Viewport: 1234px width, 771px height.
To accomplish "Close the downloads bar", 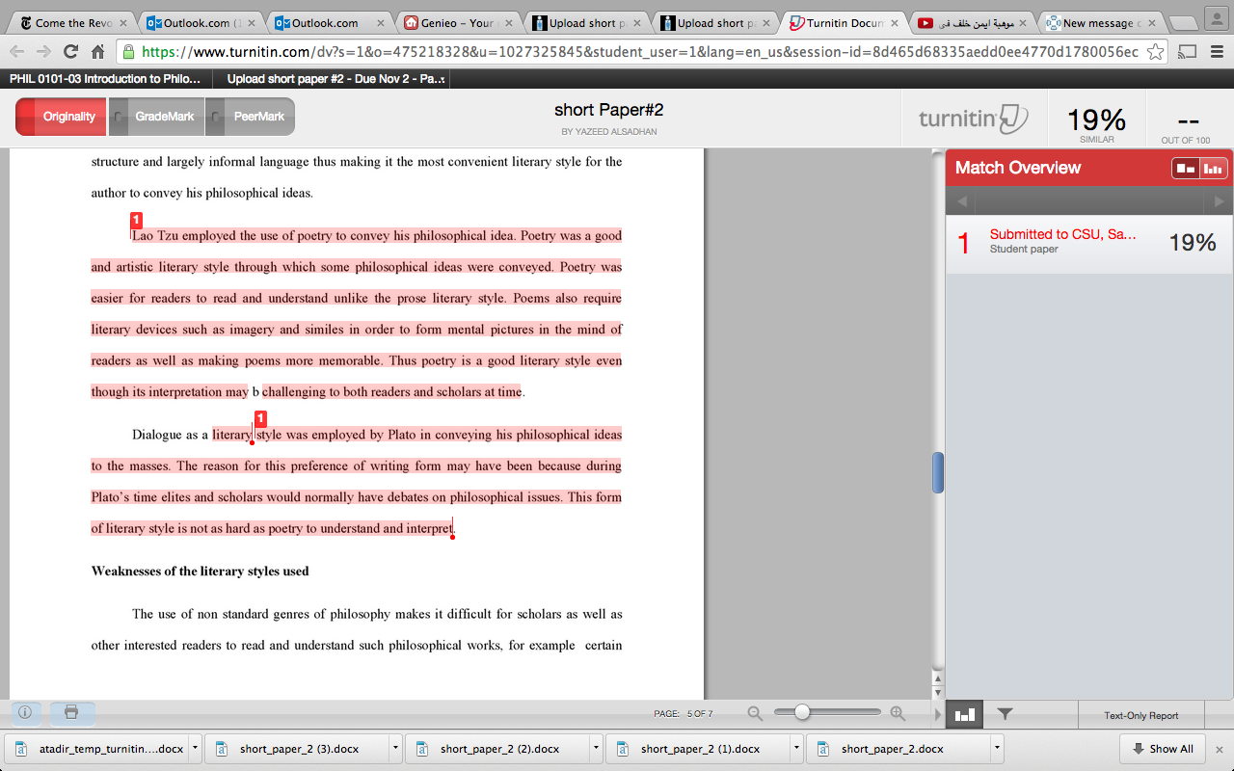I will (1219, 749).
